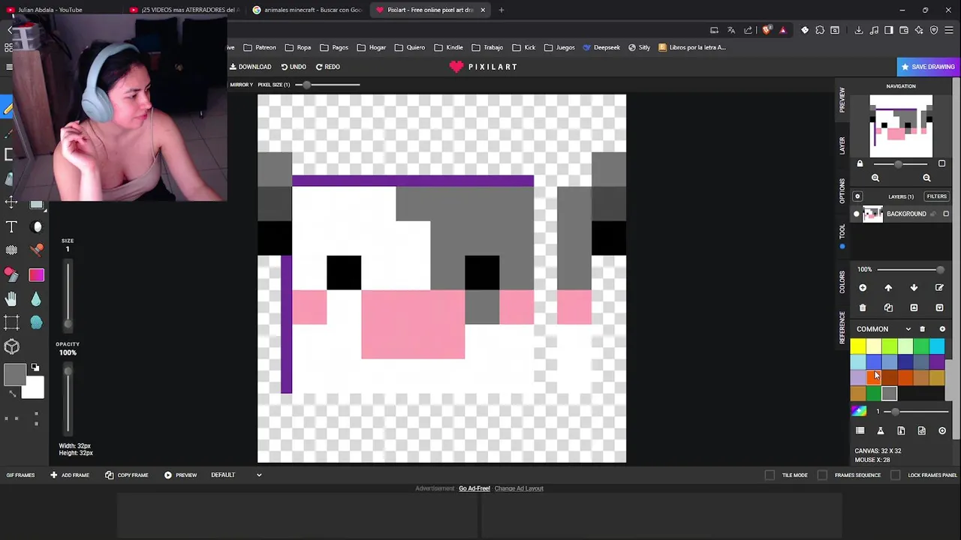Click Add Frame button
The image size is (961, 540).
70,475
